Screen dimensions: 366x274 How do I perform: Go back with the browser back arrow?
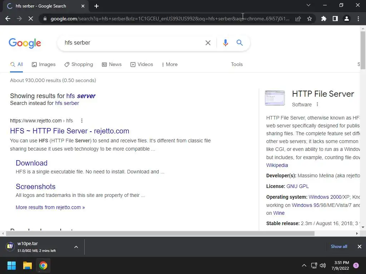coord(8,19)
